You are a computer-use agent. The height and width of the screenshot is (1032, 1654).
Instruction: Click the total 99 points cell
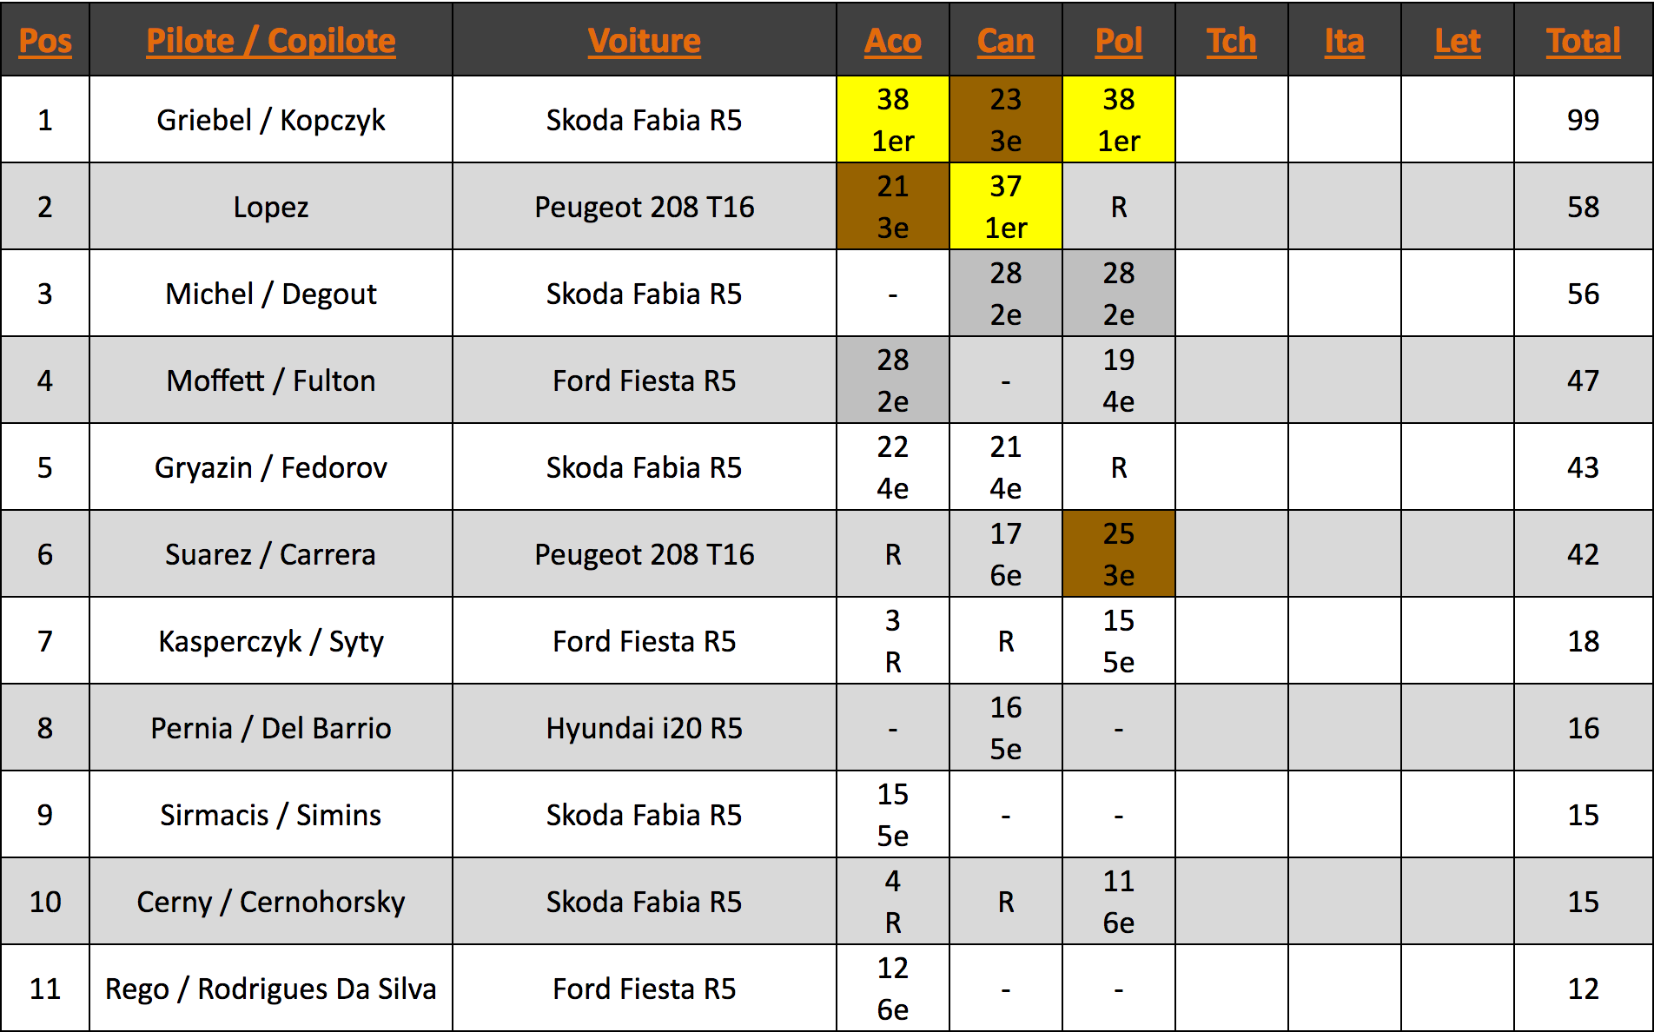point(1584,120)
